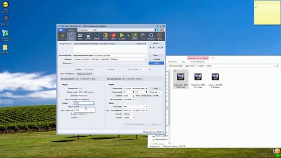Image resolution: width=281 pixels, height=158 pixels.
Task: Select the yellow folder desktop icon
Action: pyautogui.click(x=5, y=49)
